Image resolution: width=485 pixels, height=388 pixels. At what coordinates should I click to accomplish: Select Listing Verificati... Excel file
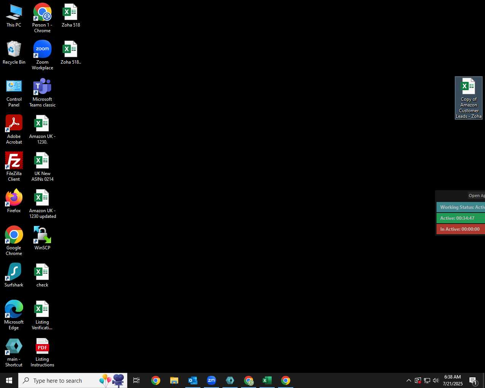pos(42,316)
